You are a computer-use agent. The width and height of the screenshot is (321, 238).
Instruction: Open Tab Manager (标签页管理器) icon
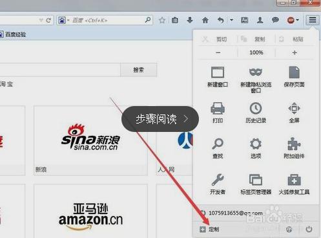click(x=256, y=180)
